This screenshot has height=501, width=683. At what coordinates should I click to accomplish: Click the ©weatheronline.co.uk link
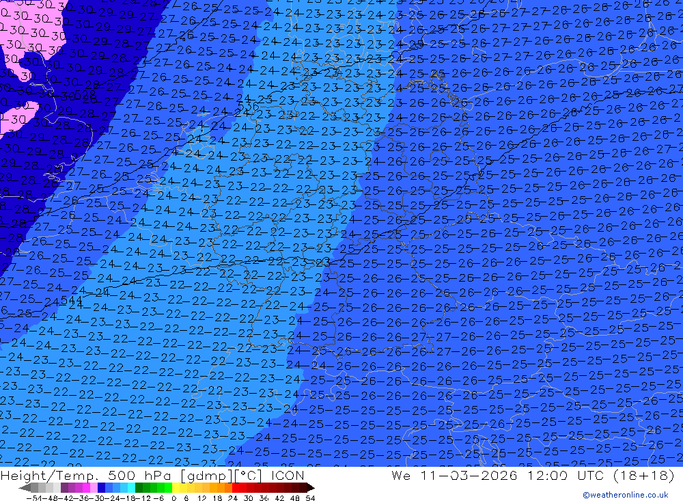click(625, 494)
